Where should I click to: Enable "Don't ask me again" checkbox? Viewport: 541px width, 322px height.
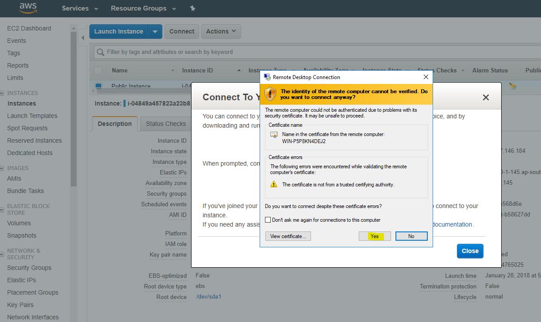pos(268,220)
